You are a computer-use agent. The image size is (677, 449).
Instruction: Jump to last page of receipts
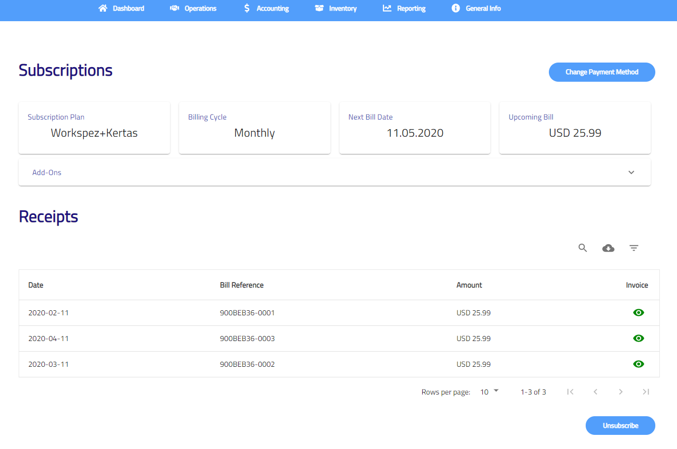click(x=646, y=392)
